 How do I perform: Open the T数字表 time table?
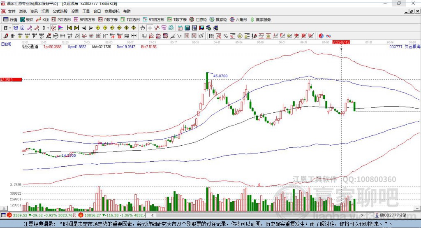click(x=177, y=20)
